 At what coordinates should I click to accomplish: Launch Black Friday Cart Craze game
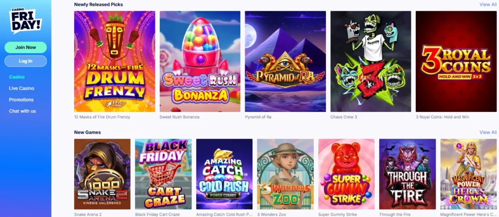click(x=163, y=174)
